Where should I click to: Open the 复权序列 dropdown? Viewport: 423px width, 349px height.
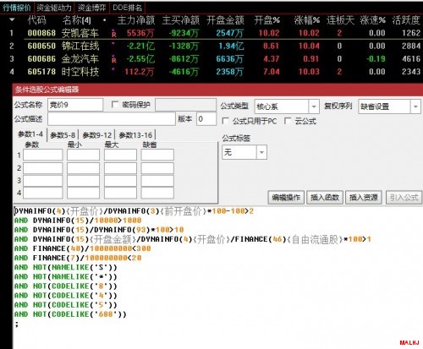[415, 106]
